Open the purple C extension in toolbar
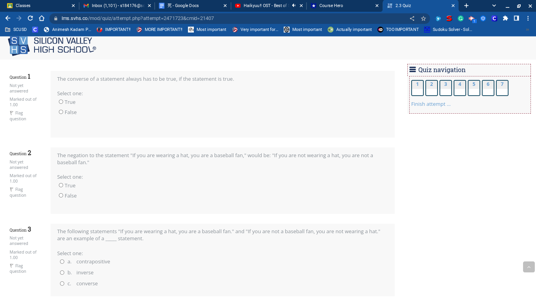This screenshot has width=536, height=301. pos(494,18)
